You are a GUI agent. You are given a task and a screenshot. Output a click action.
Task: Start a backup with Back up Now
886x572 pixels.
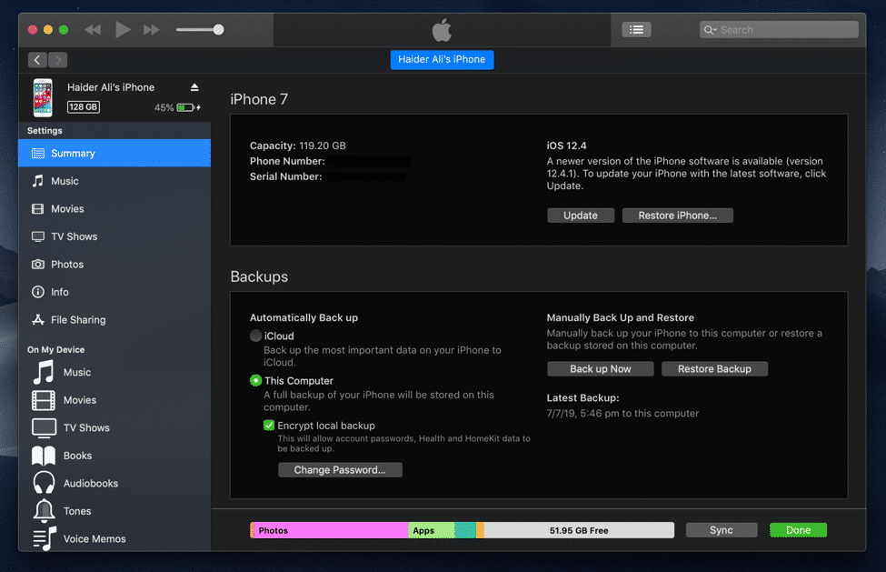(x=600, y=368)
